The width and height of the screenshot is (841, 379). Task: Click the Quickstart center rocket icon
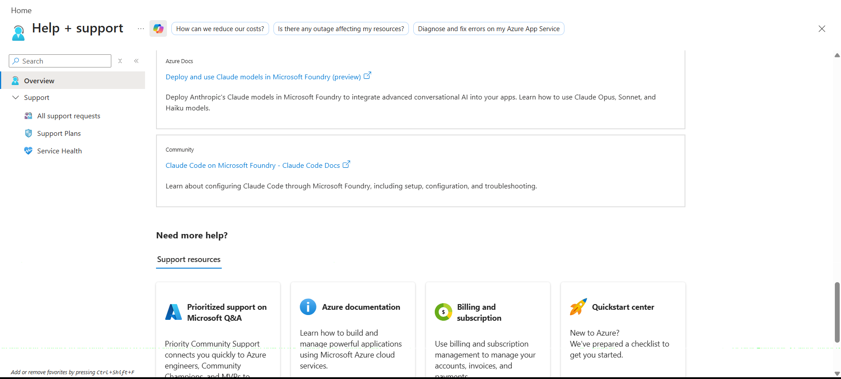click(578, 307)
